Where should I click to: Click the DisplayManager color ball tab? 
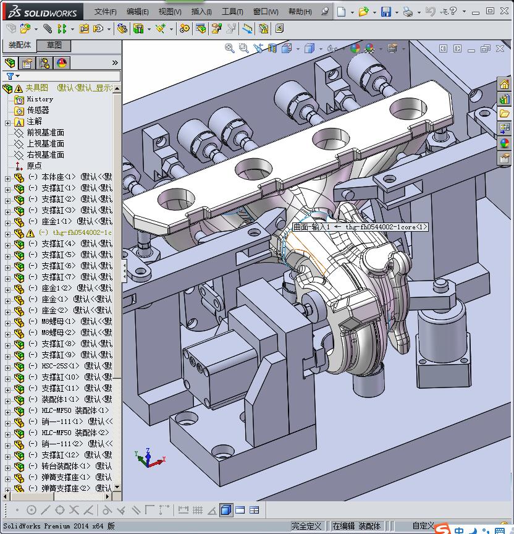62,63
